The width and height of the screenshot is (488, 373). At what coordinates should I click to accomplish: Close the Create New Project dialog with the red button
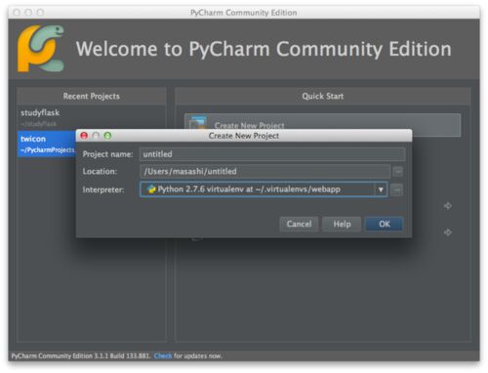tap(84, 136)
